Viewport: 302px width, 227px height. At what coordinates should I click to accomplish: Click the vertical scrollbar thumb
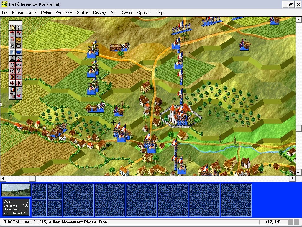[298, 128]
